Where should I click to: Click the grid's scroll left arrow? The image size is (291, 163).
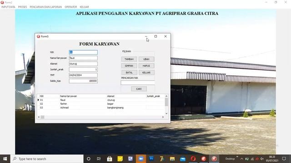[39, 117]
